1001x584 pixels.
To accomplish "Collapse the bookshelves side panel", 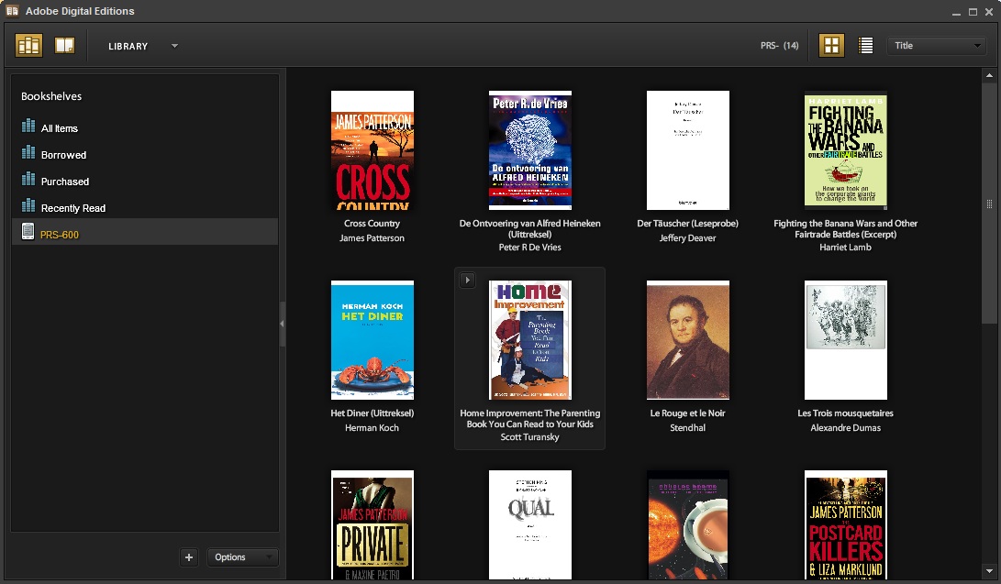I will (x=282, y=324).
